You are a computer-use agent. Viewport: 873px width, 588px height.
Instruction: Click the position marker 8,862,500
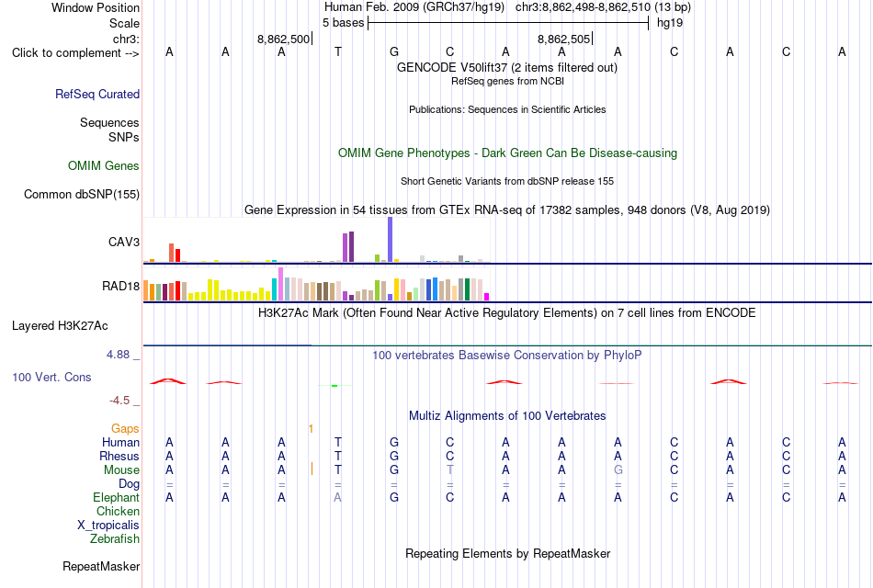click(x=283, y=39)
